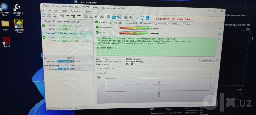Click the notepad report toolbar icon
Image resolution: width=256 pixels, height=115 pixels.
click(x=108, y=17)
